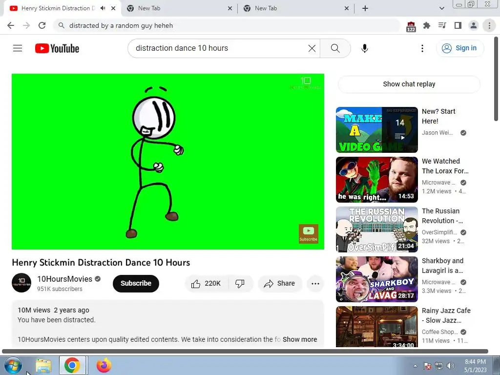Click the vertical page scrollbar
Viewport: 500px width, 375px height.
click(496, 79)
